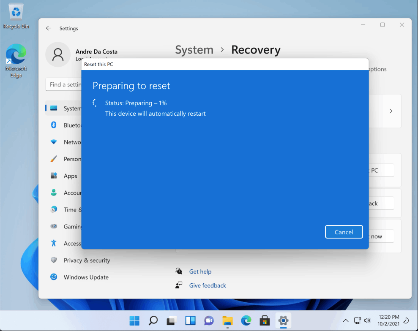Image resolution: width=418 pixels, height=331 pixels.
Task: Open the Get help link
Action: pos(200,271)
